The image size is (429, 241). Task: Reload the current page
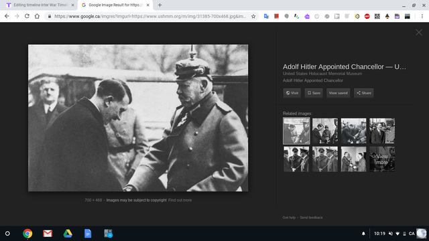tap(27, 16)
